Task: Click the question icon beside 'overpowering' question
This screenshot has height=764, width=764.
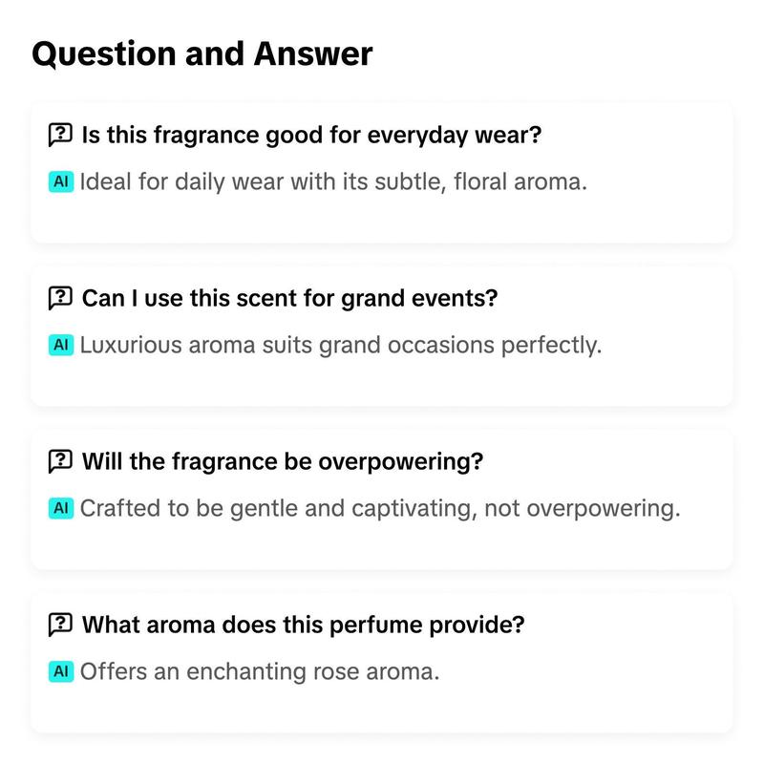Action: click(60, 461)
